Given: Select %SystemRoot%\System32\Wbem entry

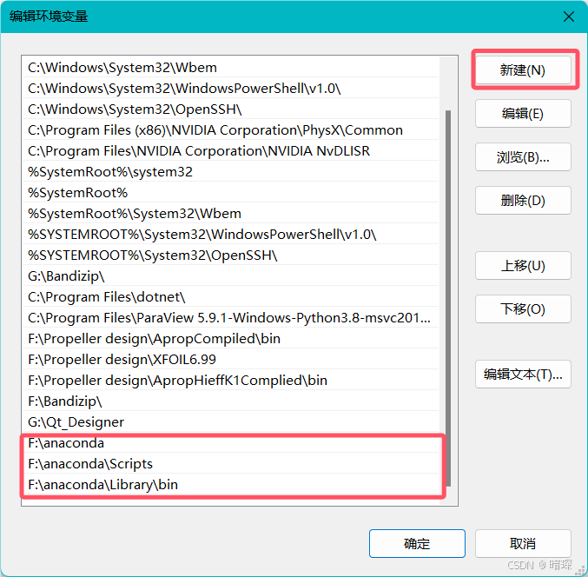Looking at the screenshot, I should pyautogui.click(x=231, y=214).
